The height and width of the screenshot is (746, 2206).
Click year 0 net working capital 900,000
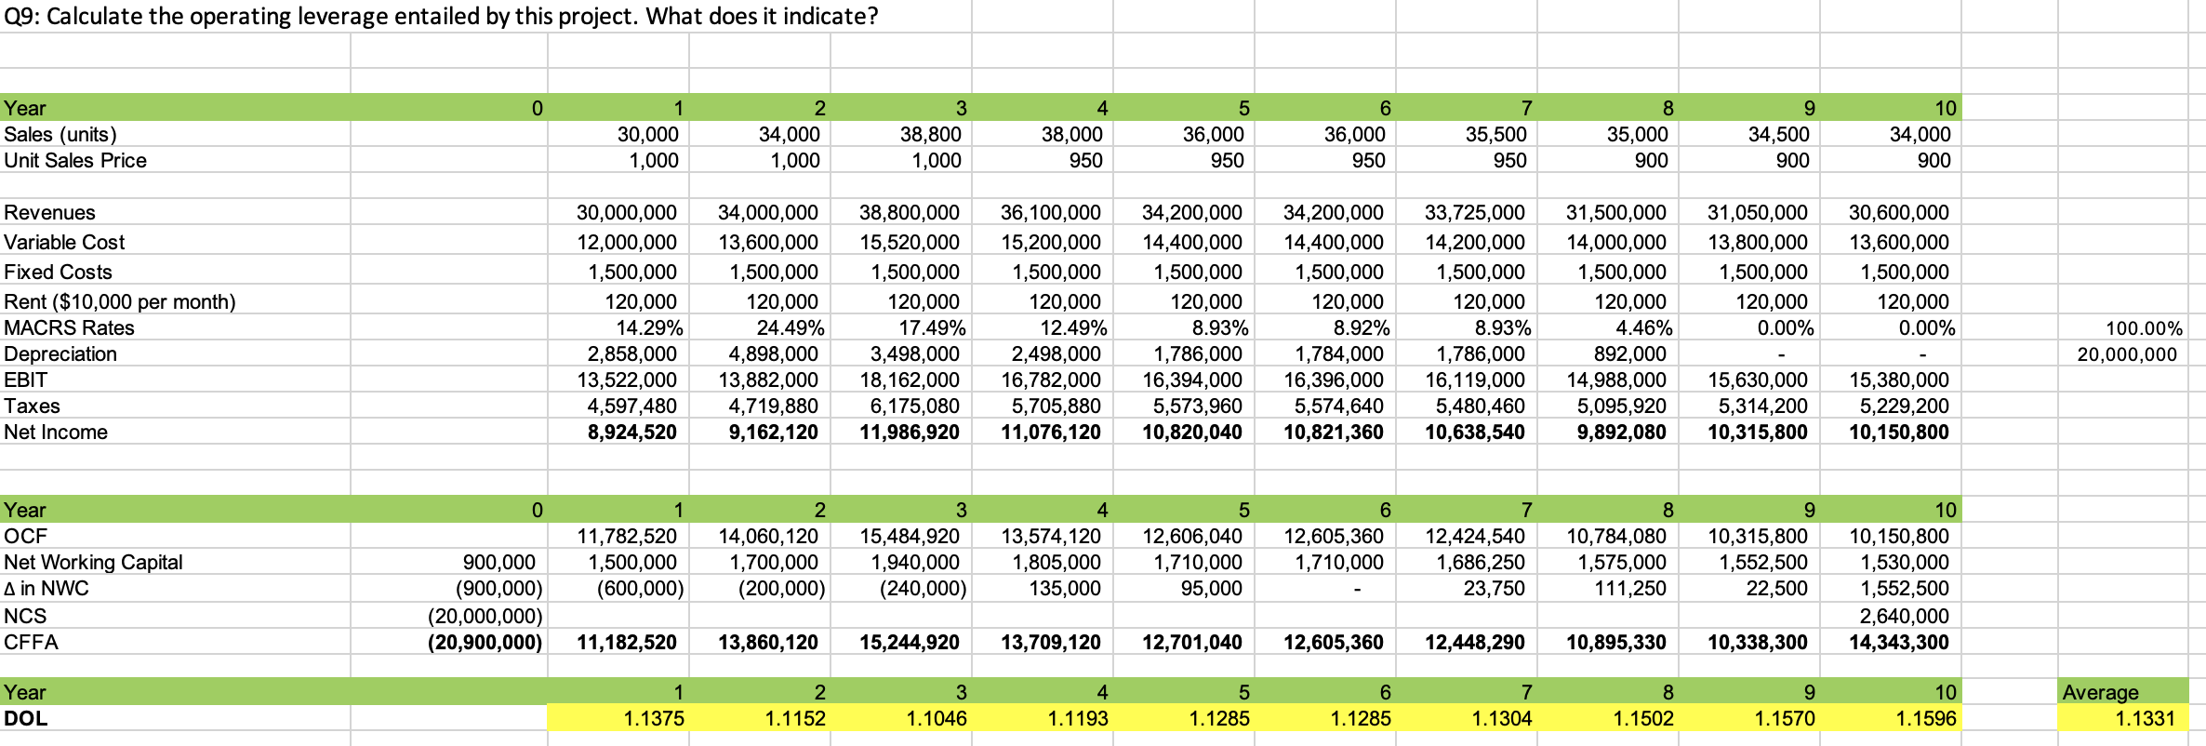coord(499,562)
